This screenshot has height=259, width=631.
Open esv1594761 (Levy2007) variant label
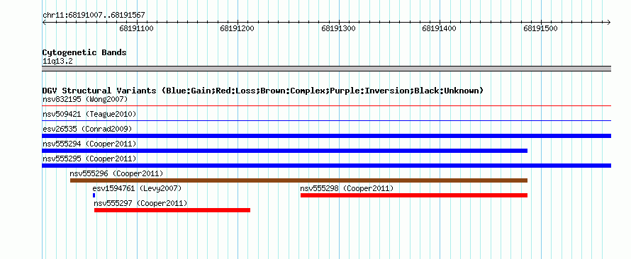[x=137, y=188]
